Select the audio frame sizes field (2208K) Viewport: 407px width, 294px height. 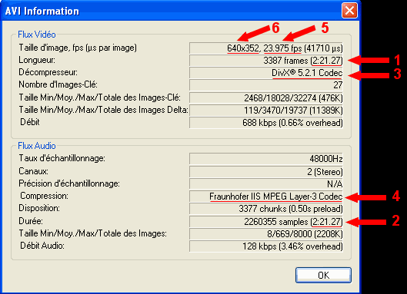[266, 234]
